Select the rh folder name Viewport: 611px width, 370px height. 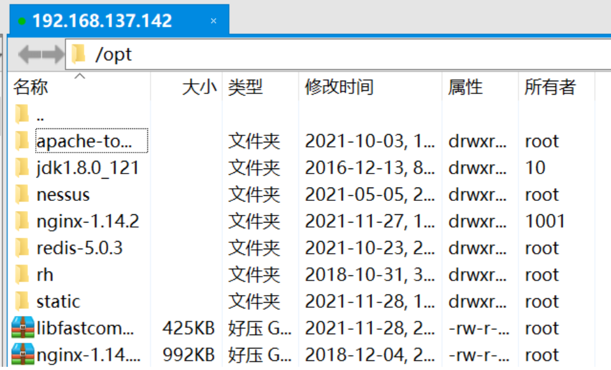coord(45,275)
